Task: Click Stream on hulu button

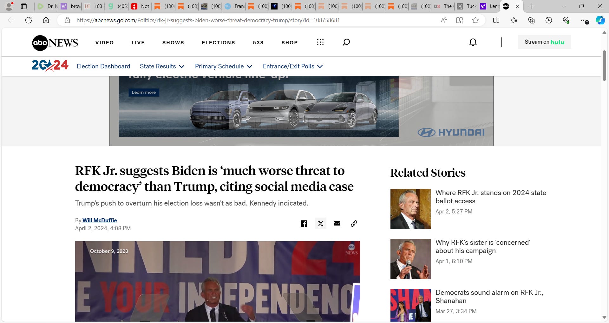Action: pos(544,42)
